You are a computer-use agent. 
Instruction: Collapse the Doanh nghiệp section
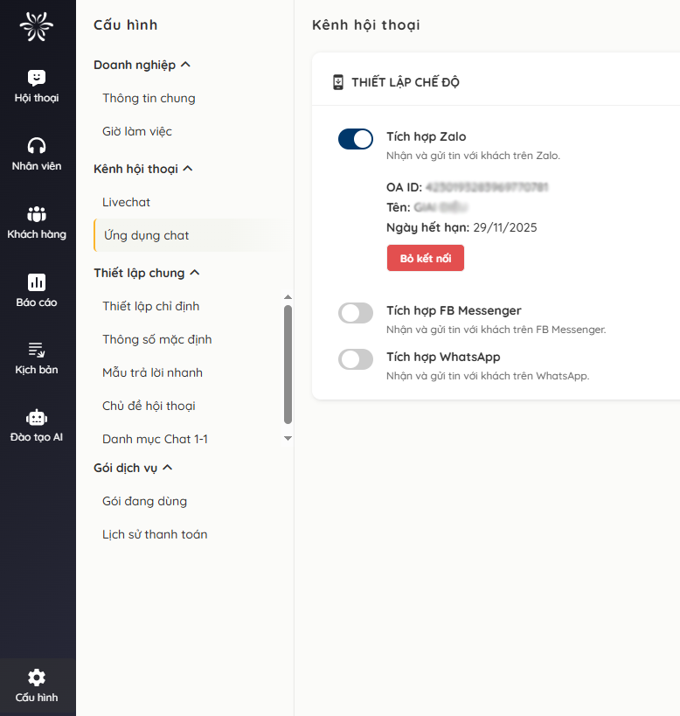pyautogui.click(x=185, y=65)
